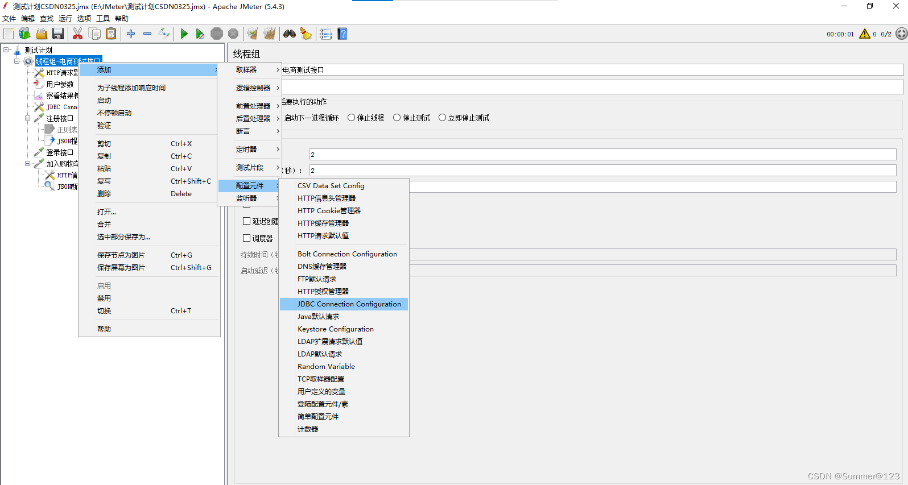The width and height of the screenshot is (908, 485).
Task: Choose CSV Data Set Config item
Action: coord(344,186)
